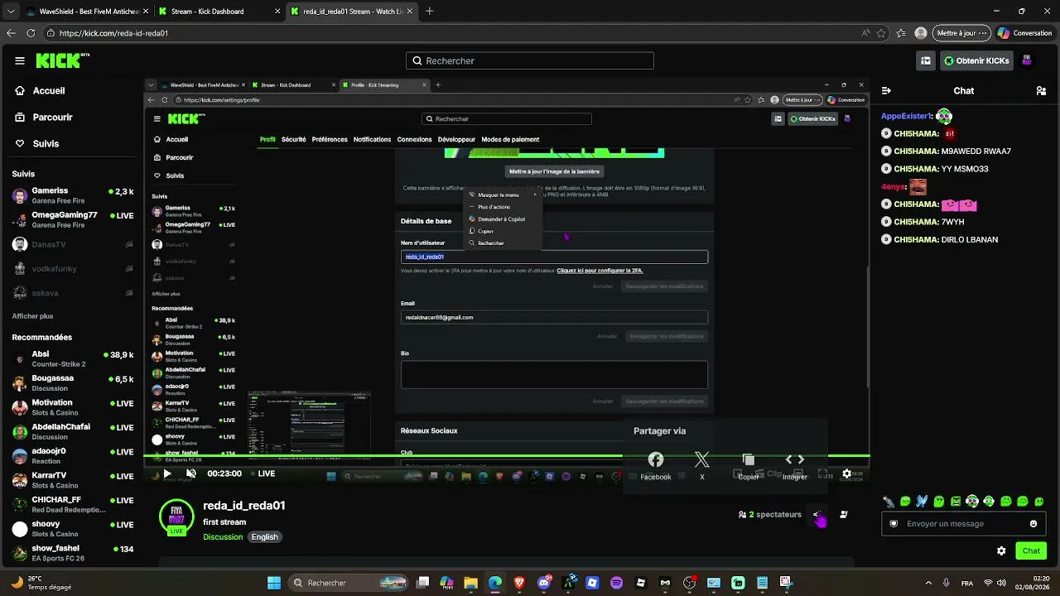The height and width of the screenshot is (596, 1060).
Task: Open Brave browser from the taskbar
Action: point(519,583)
